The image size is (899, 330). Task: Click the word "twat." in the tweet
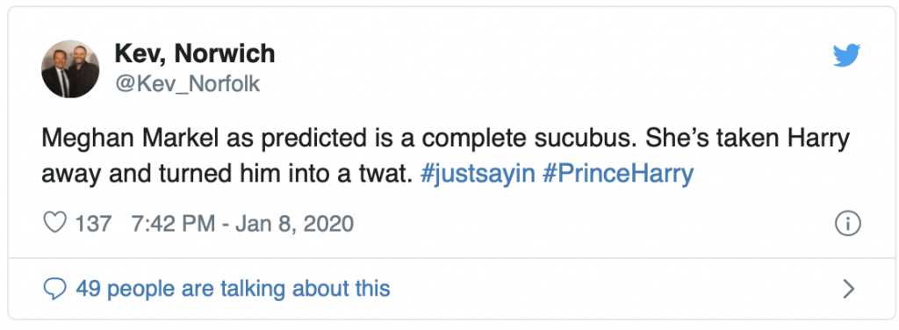pyautogui.click(x=386, y=174)
